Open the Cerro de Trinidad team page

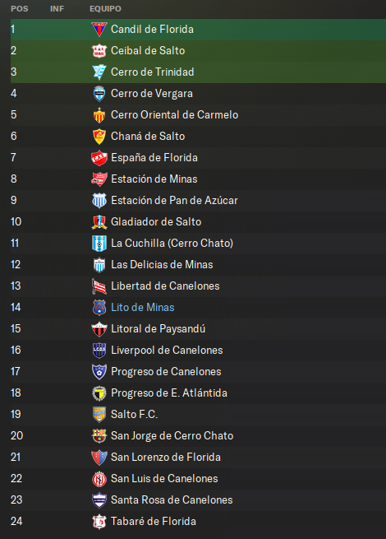[x=152, y=72]
